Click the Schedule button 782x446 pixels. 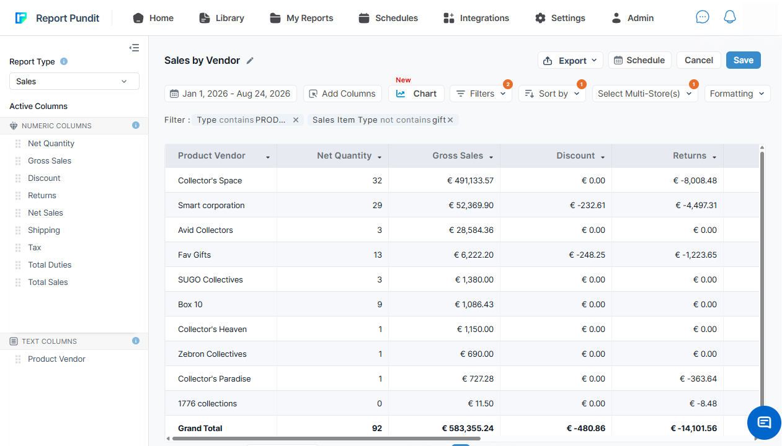coord(639,60)
